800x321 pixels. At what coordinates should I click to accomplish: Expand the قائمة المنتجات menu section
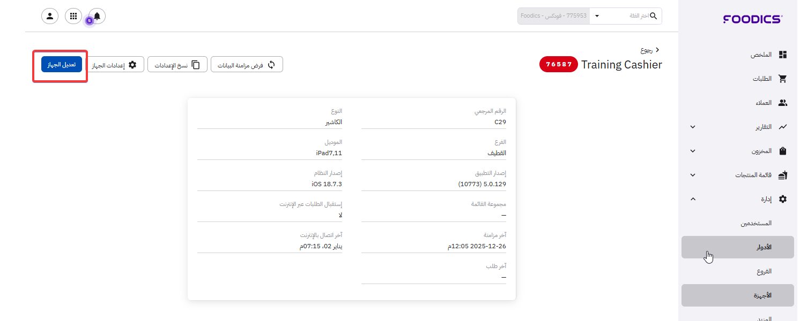(x=693, y=175)
